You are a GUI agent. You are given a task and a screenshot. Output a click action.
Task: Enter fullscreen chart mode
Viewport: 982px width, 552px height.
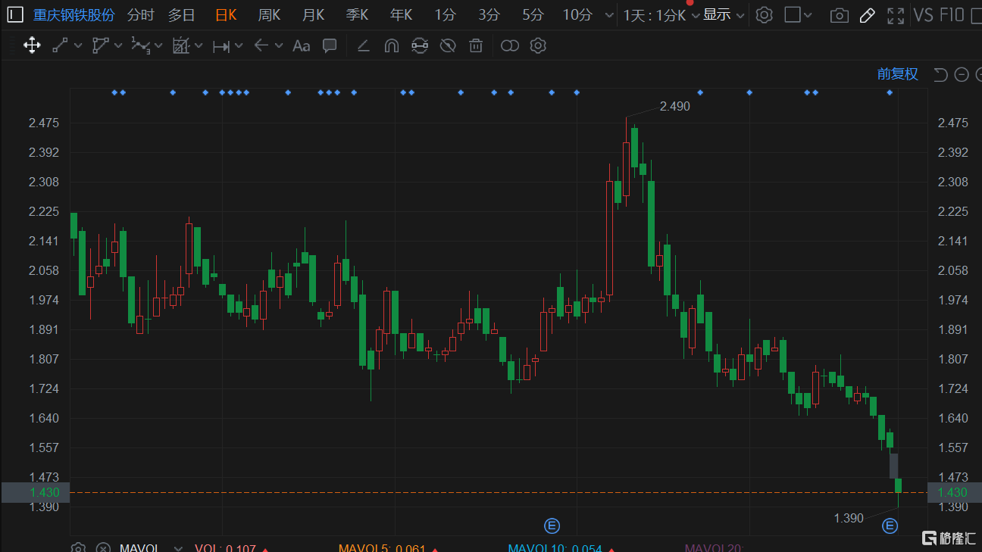pos(896,15)
